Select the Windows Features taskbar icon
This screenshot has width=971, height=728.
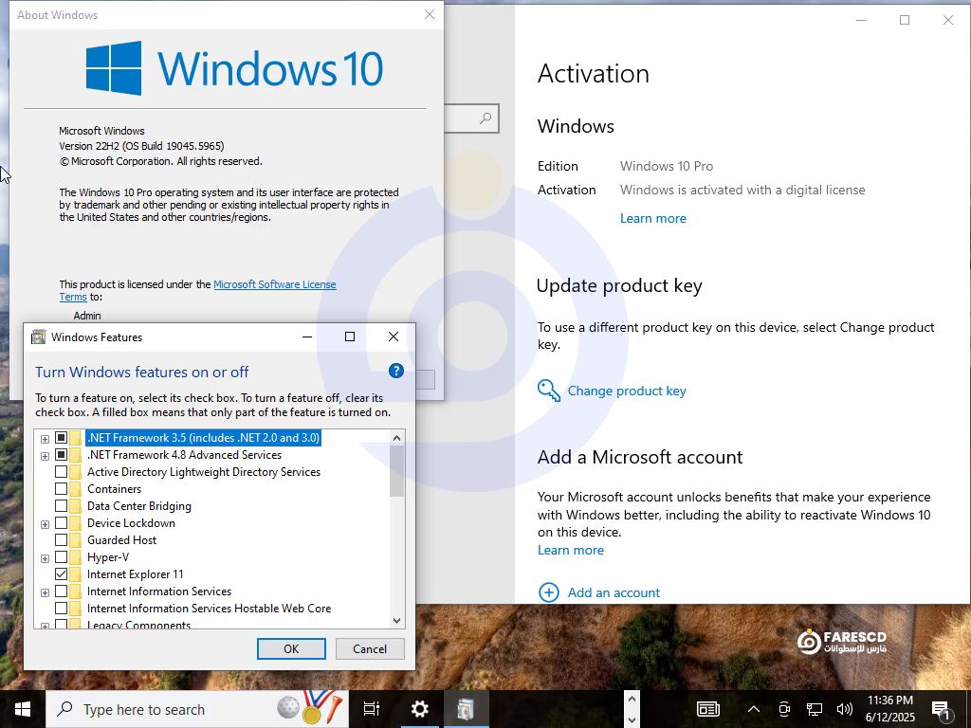coord(465,709)
